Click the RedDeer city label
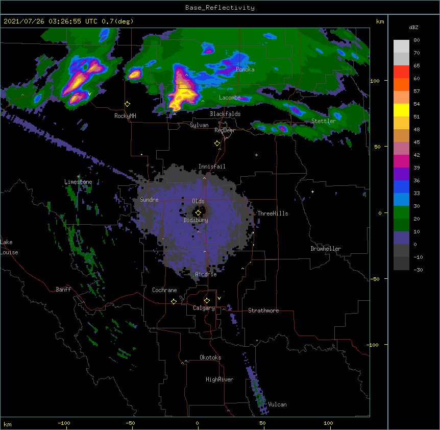 coord(225,130)
